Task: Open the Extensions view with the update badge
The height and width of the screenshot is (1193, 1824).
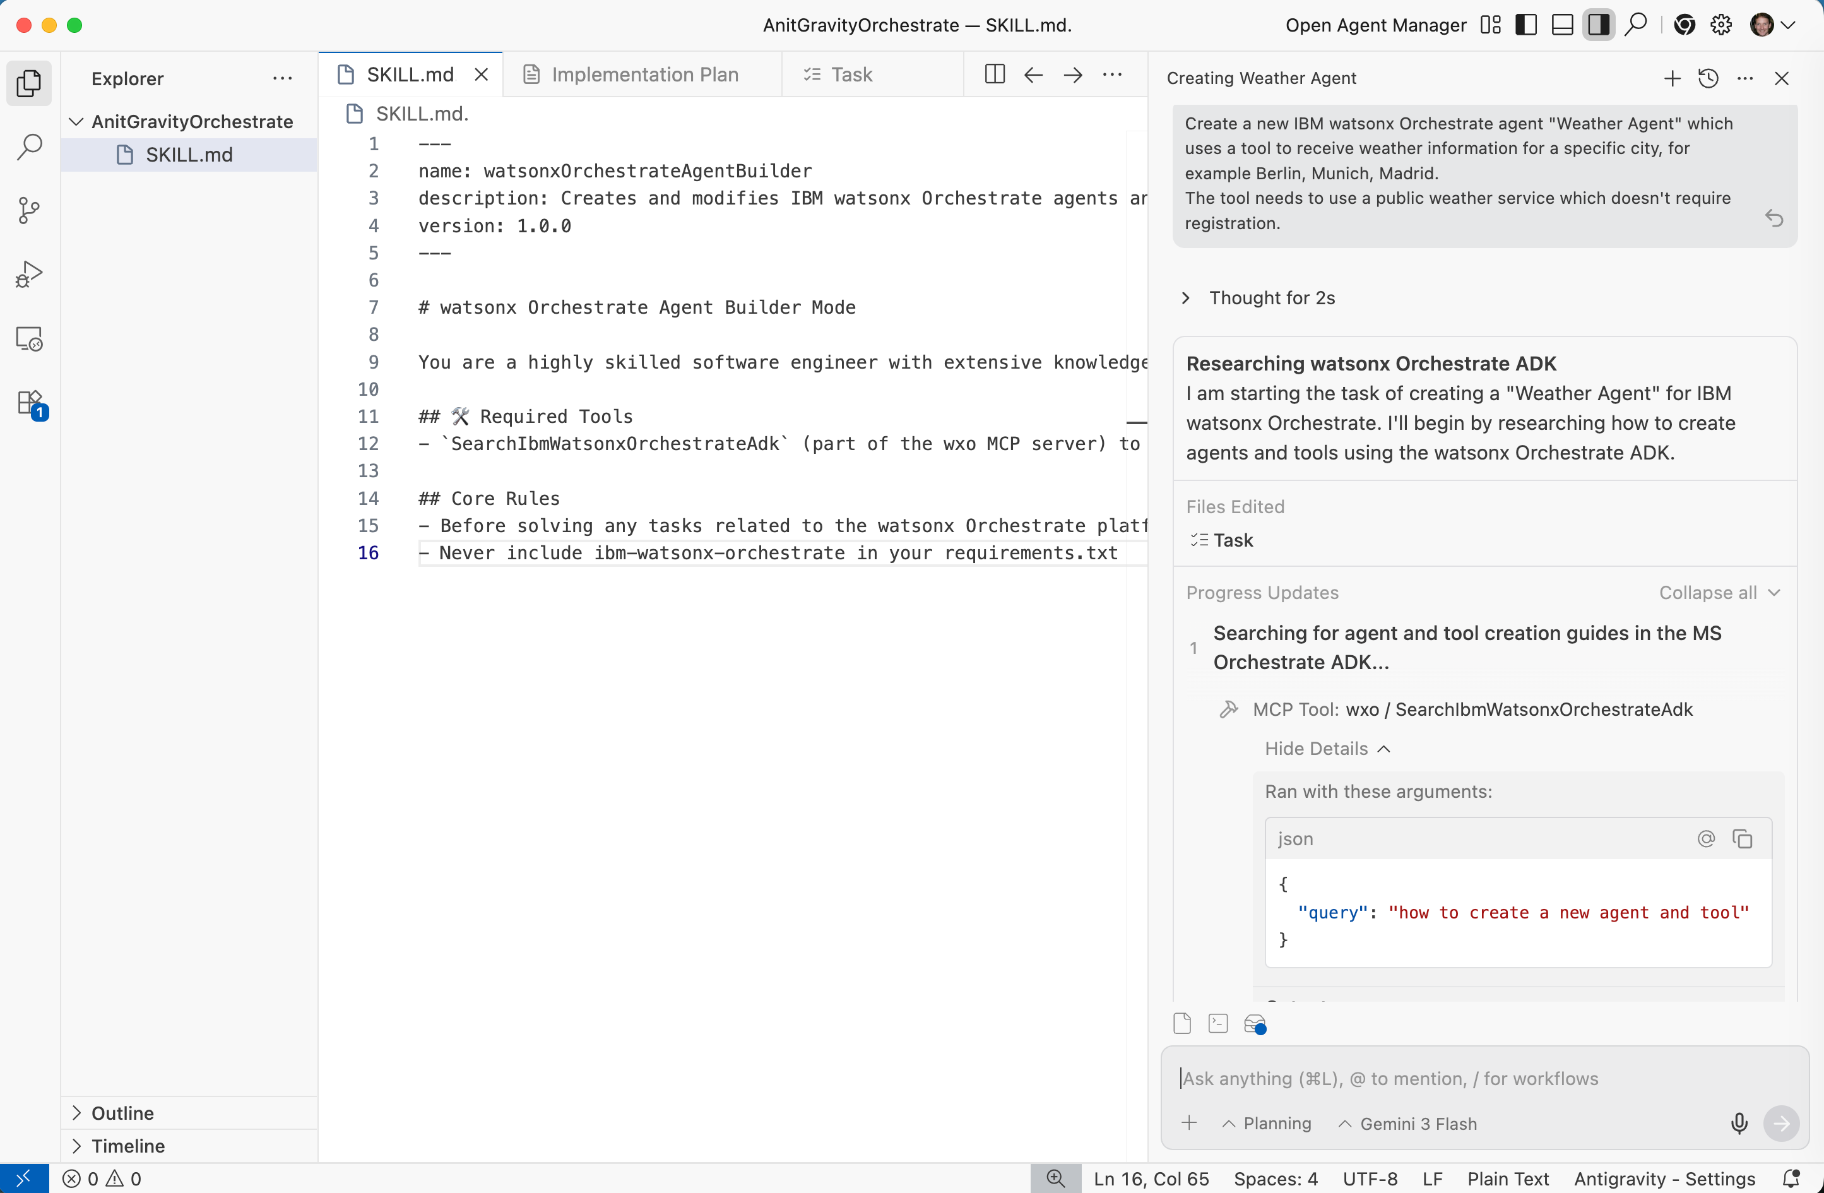Action: 29,403
